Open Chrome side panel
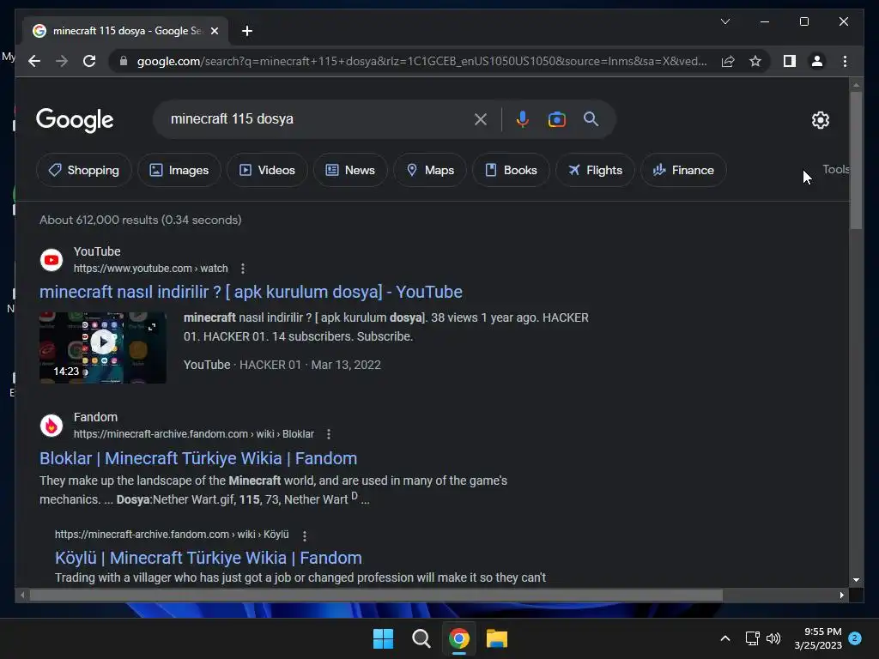Screen dimensions: 879x659 [790, 61]
